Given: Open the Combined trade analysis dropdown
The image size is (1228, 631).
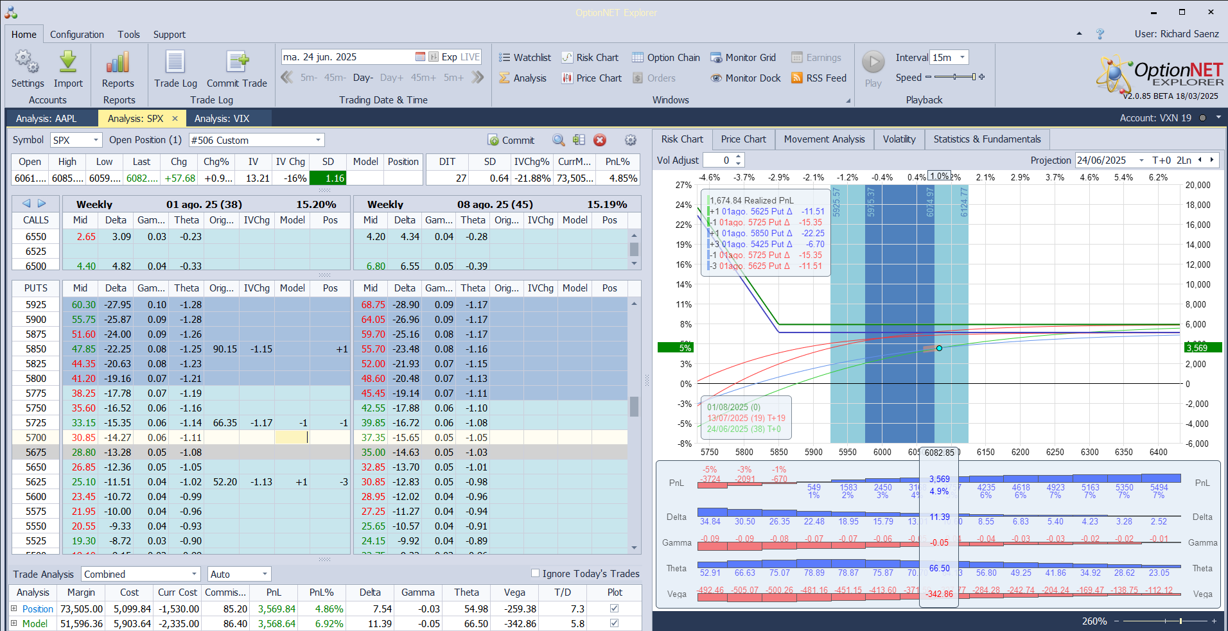Looking at the screenshot, I should 194,574.
